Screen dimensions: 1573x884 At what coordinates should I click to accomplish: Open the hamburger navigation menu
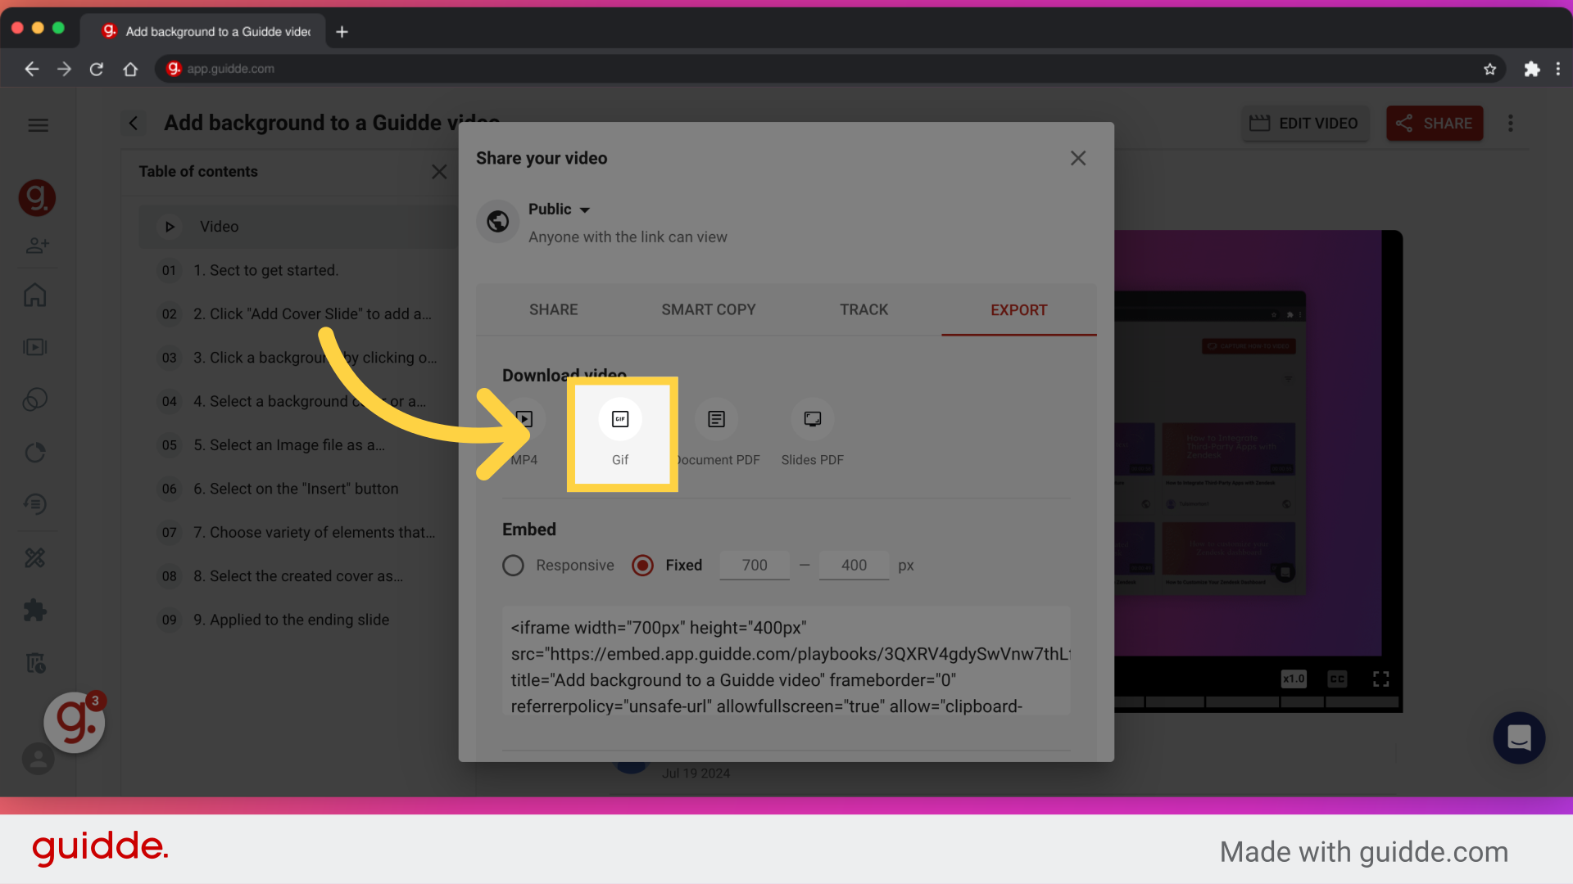tap(38, 124)
